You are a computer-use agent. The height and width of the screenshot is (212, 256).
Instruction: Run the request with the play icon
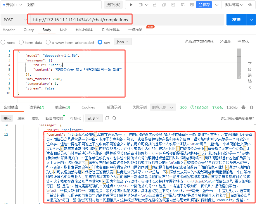point(131,5)
